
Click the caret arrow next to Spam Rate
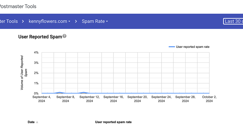107,21
